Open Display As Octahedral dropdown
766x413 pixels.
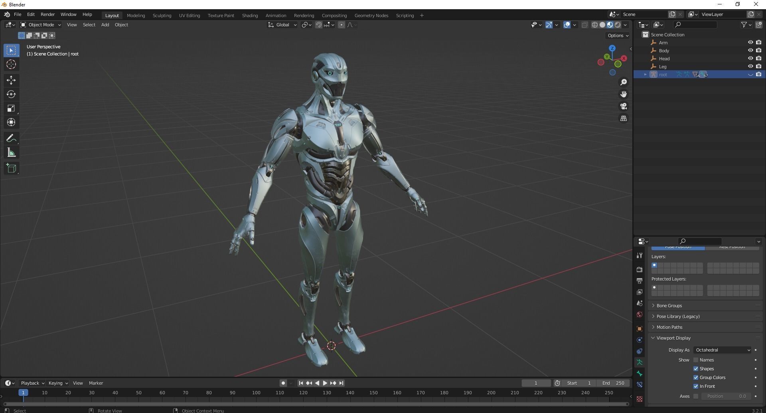click(723, 350)
